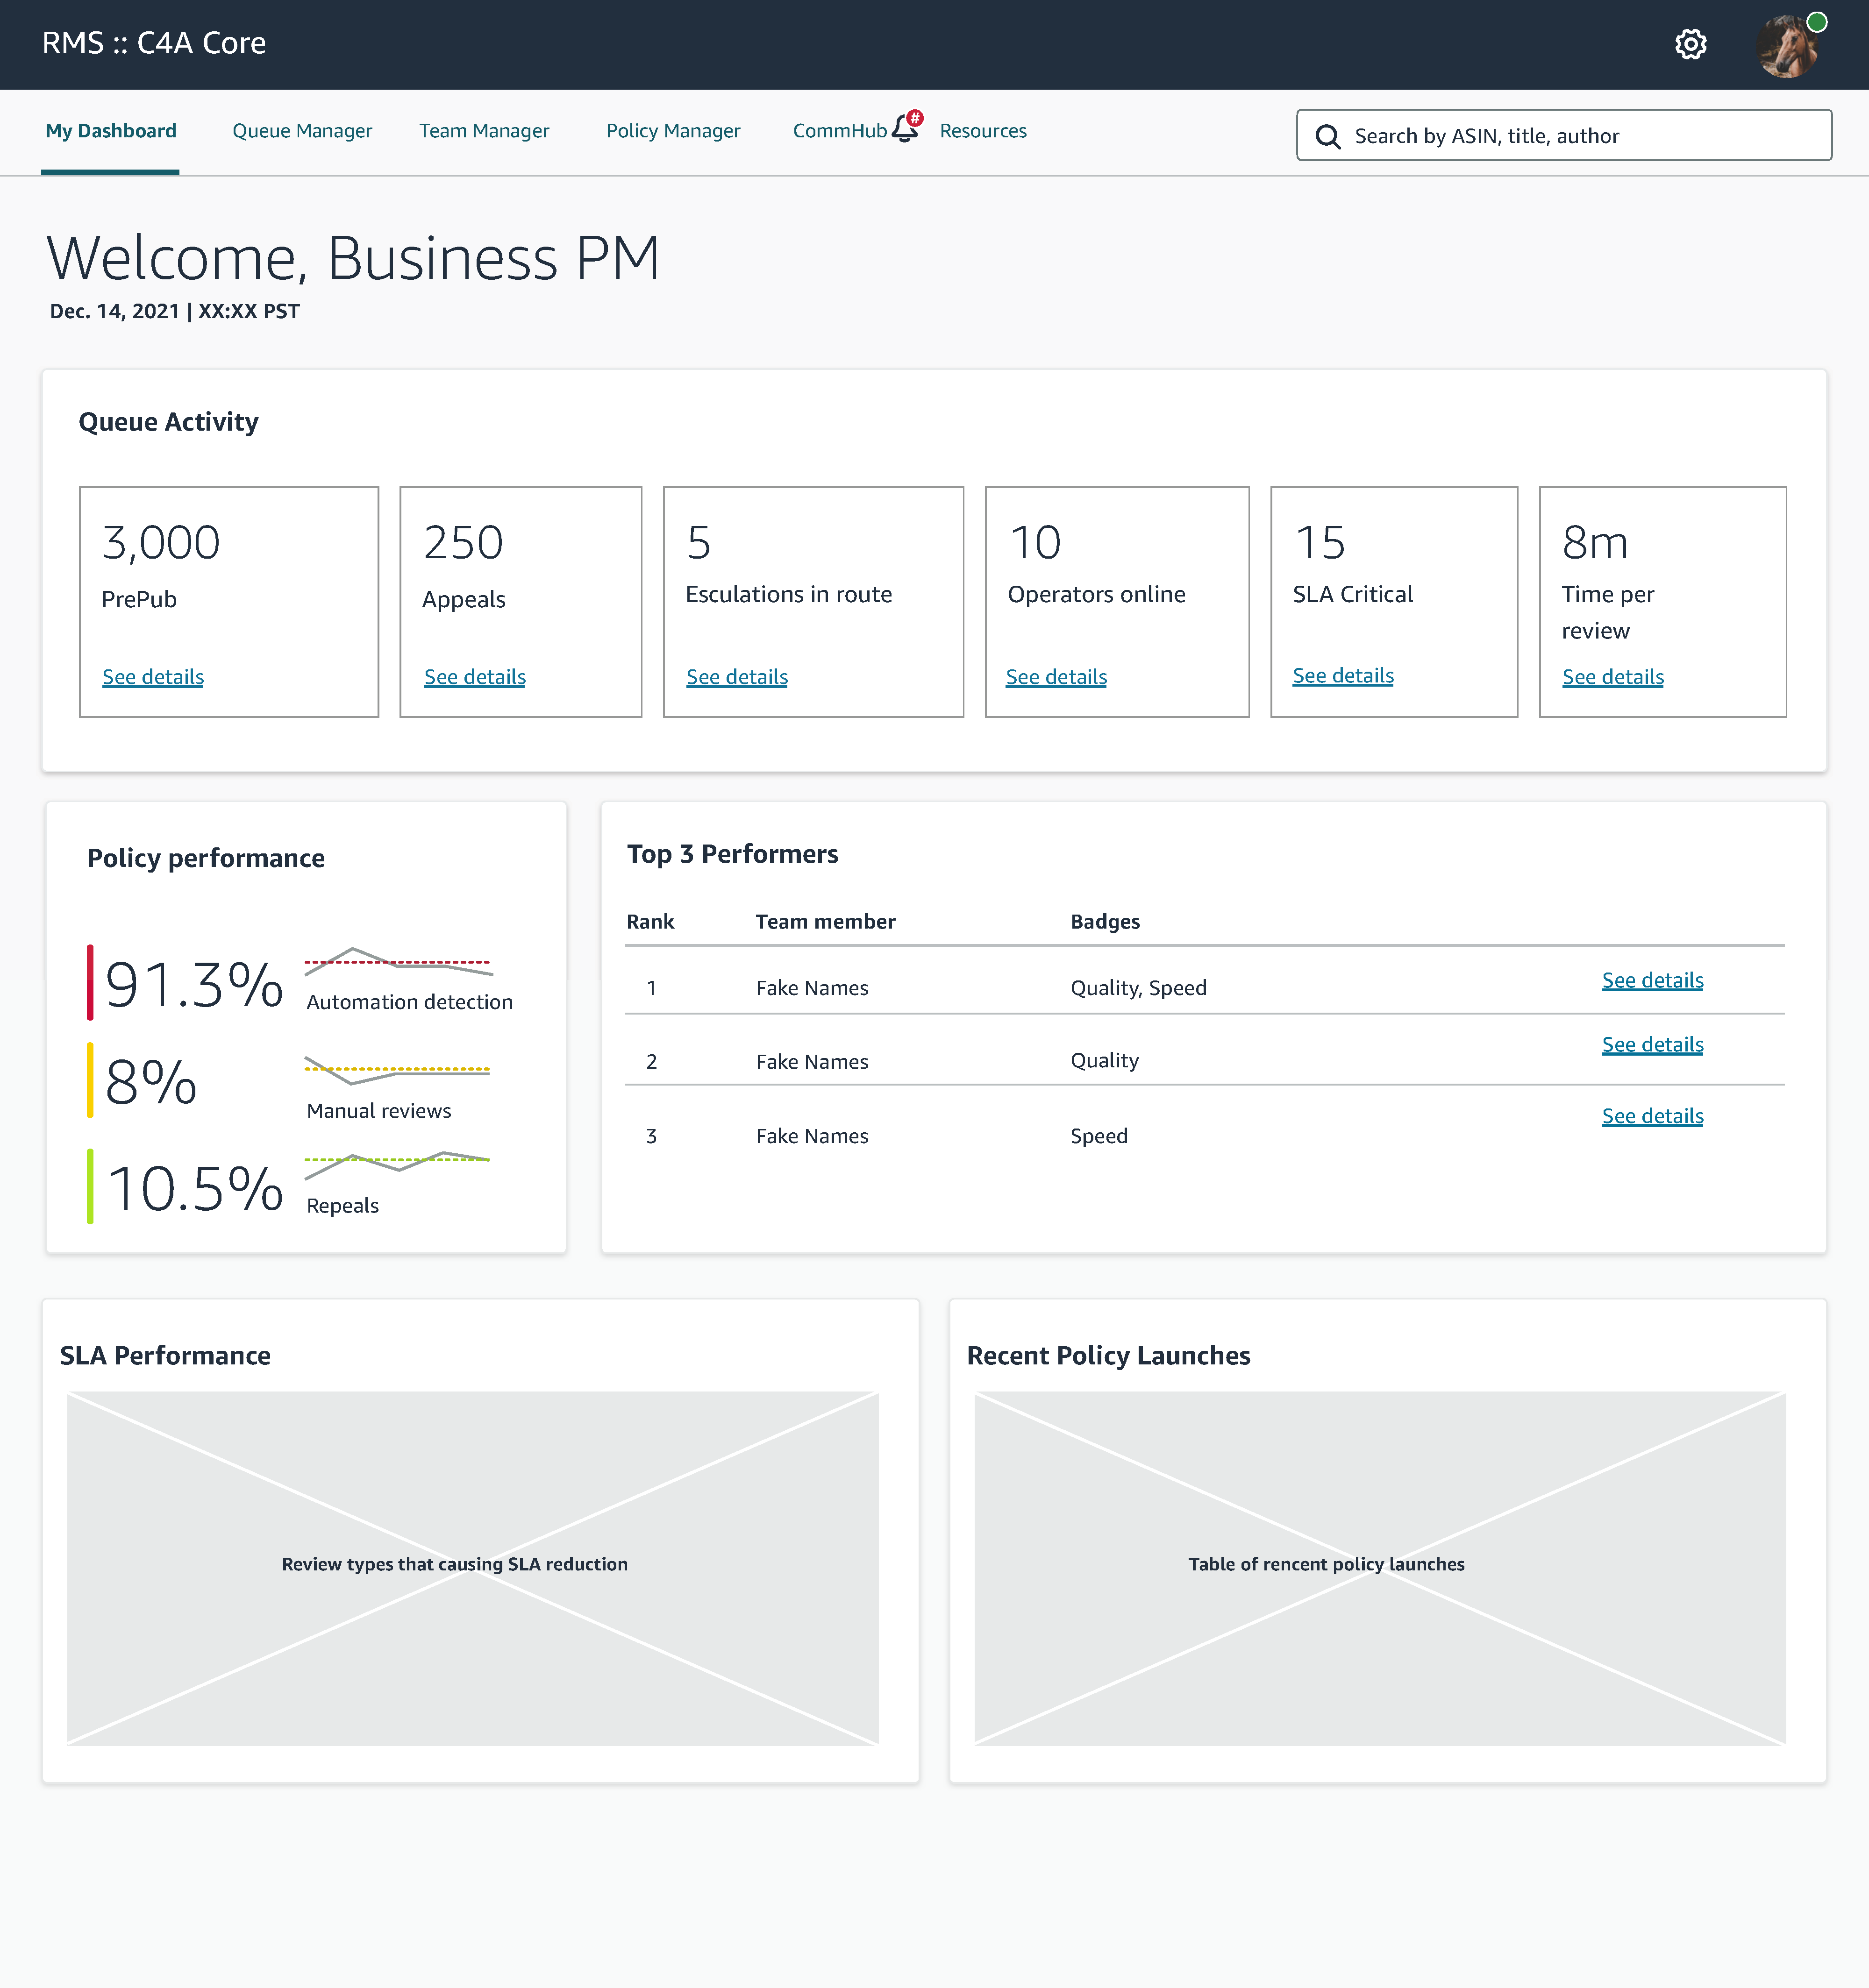Image resolution: width=1869 pixels, height=1988 pixels.
Task: Click the Manual reviews sparkline chart
Action: [397, 1070]
